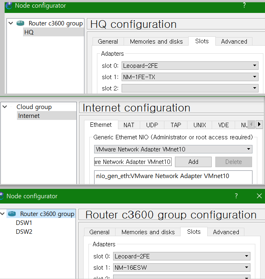Viewport: 265px width, 279px height.
Task: Open slot 1 dropdown showing NM-1FE-TX
Action: coord(190,77)
